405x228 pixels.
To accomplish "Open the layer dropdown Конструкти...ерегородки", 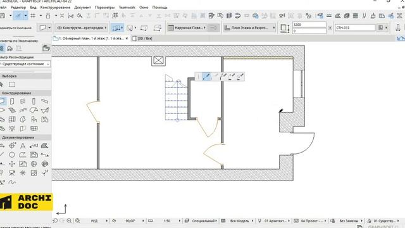I will tap(82, 28).
